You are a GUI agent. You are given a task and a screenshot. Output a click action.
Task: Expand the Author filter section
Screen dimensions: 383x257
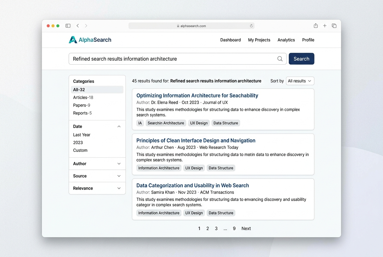pyautogui.click(x=119, y=164)
